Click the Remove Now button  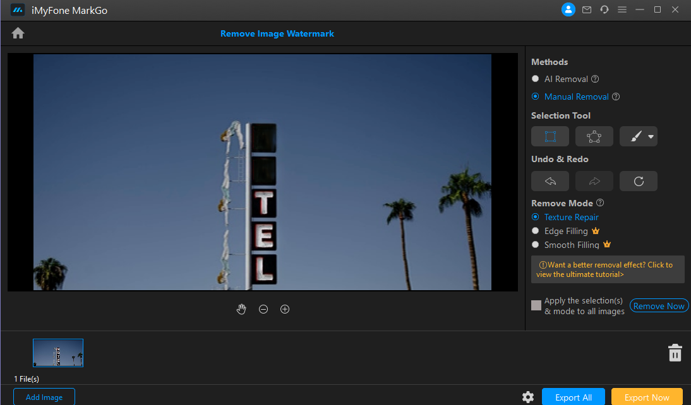coord(659,306)
